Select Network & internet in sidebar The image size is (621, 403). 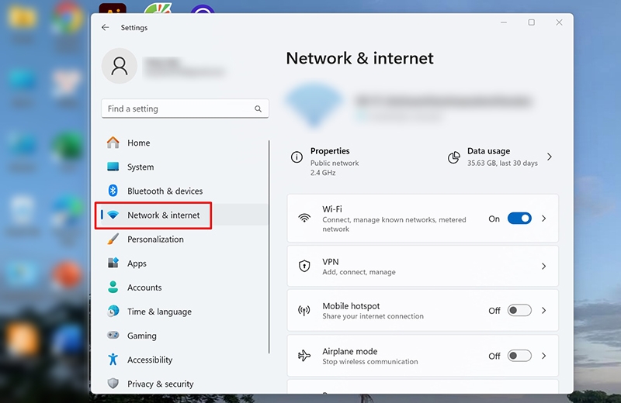(x=185, y=215)
